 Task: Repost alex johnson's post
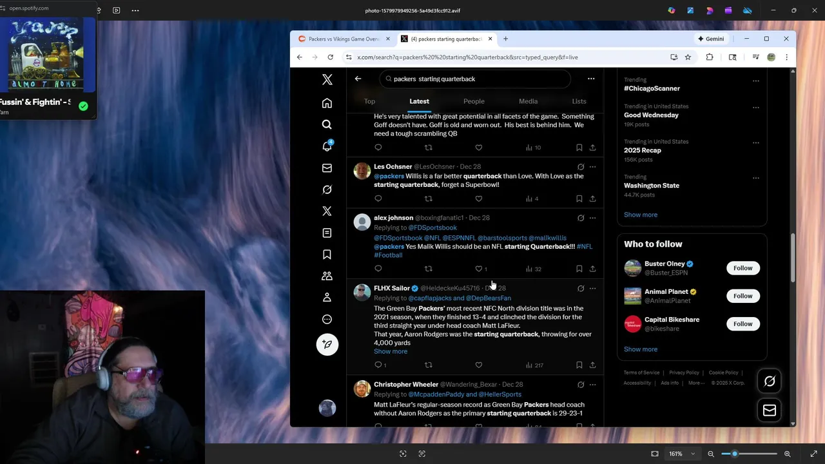tap(429, 269)
